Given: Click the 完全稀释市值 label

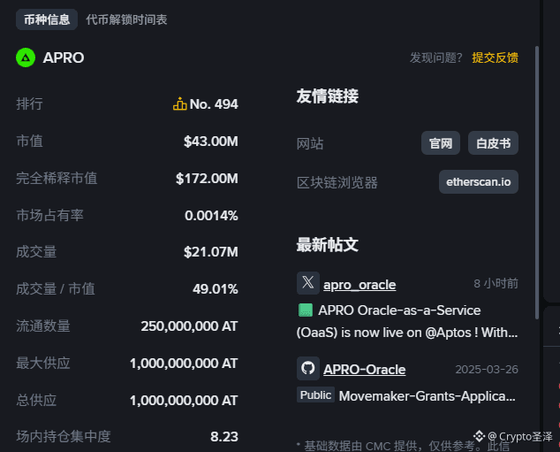Looking at the screenshot, I should [57, 179].
